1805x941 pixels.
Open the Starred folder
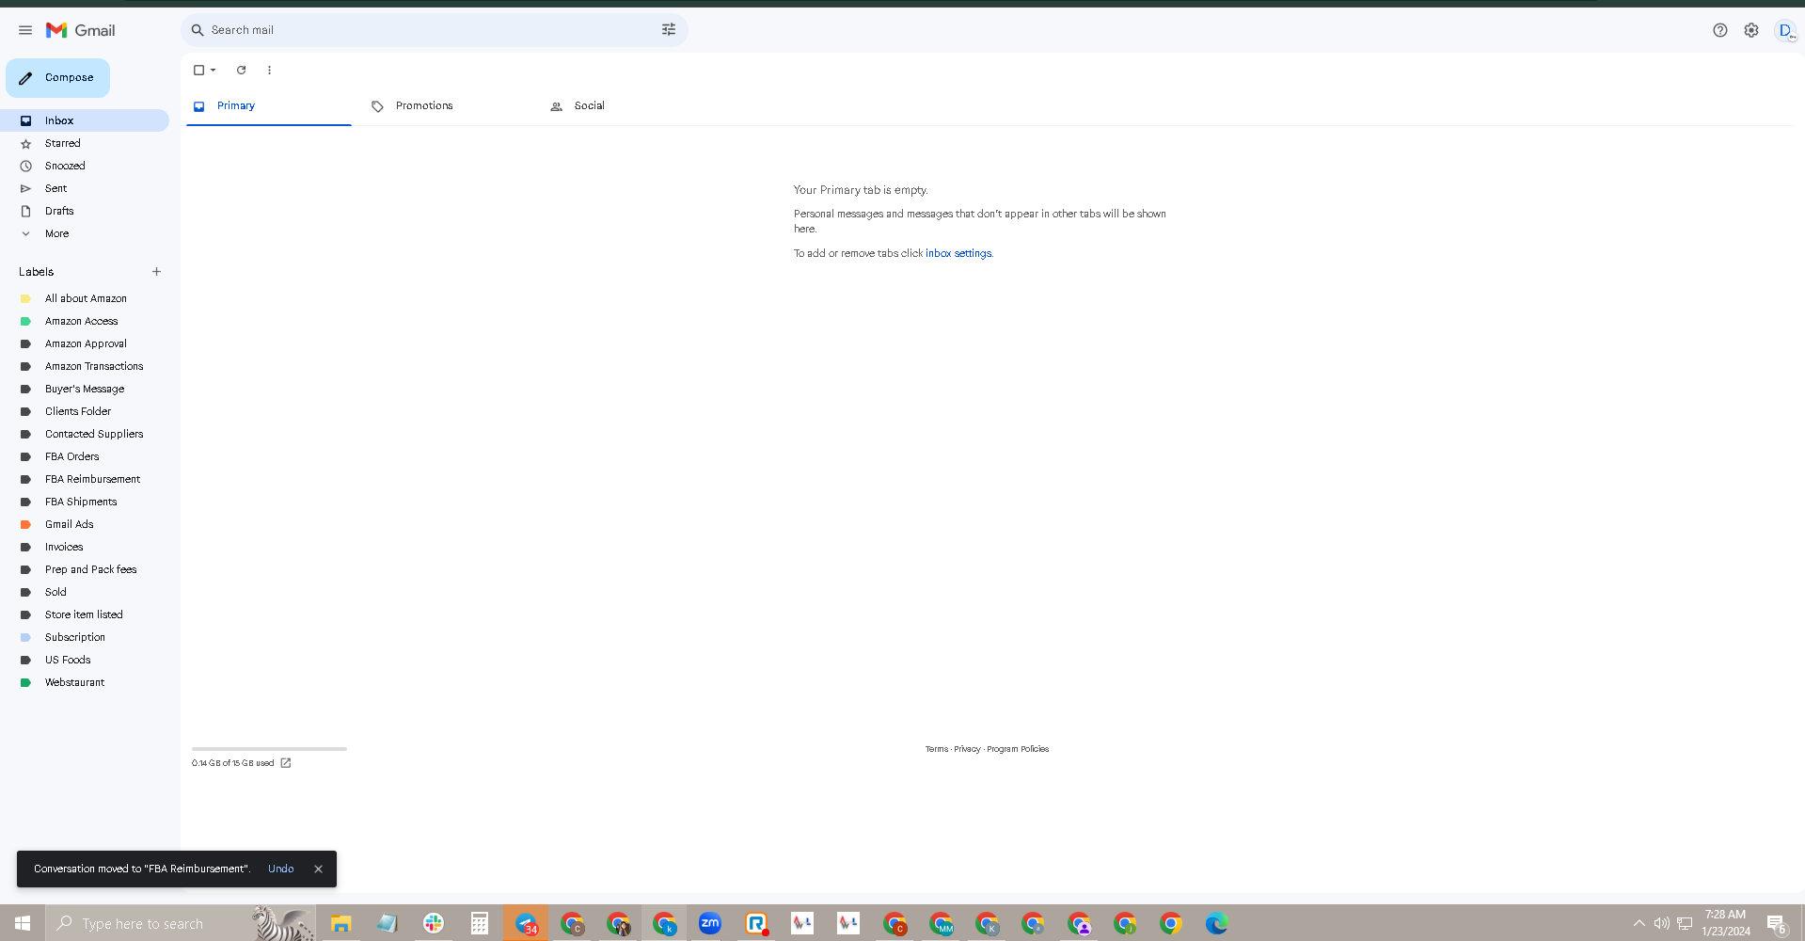[x=85, y=143]
